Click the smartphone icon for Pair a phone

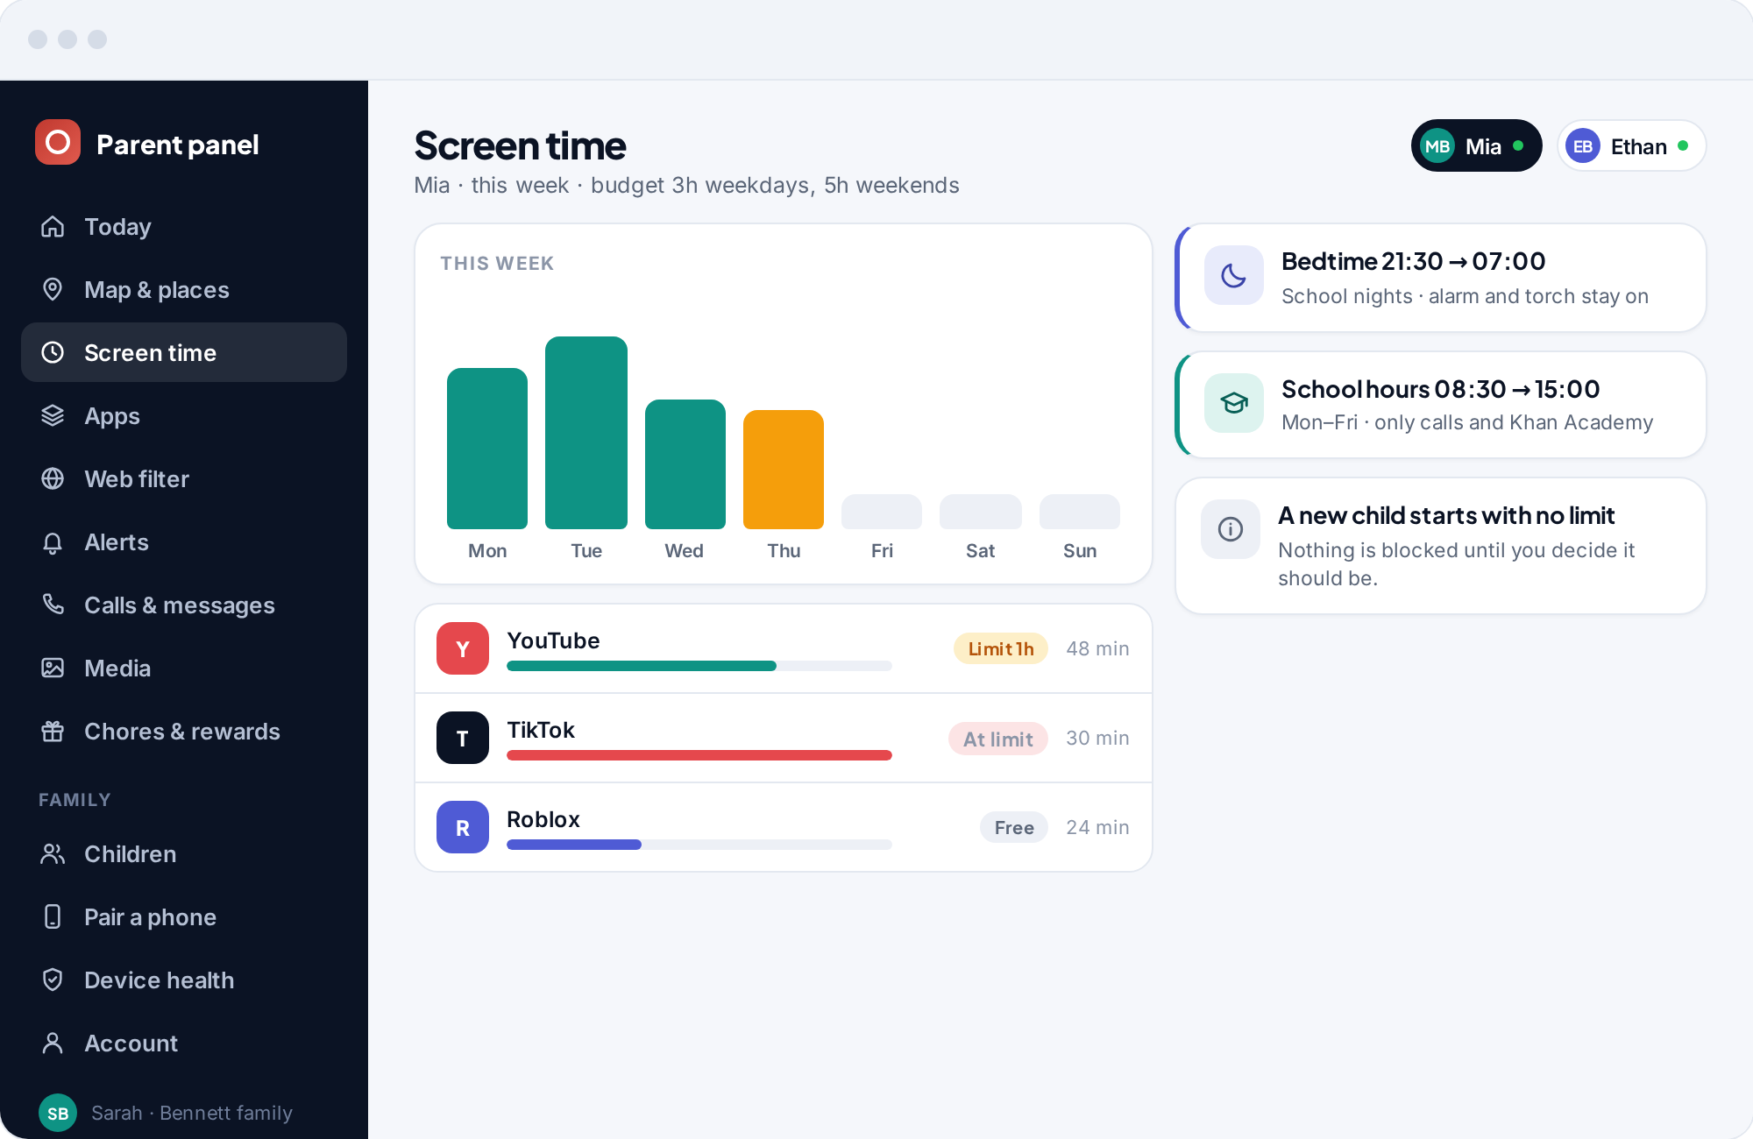click(x=53, y=917)
